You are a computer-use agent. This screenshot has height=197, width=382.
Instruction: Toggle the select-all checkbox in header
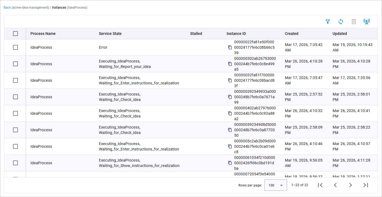[x=15, y=34]
